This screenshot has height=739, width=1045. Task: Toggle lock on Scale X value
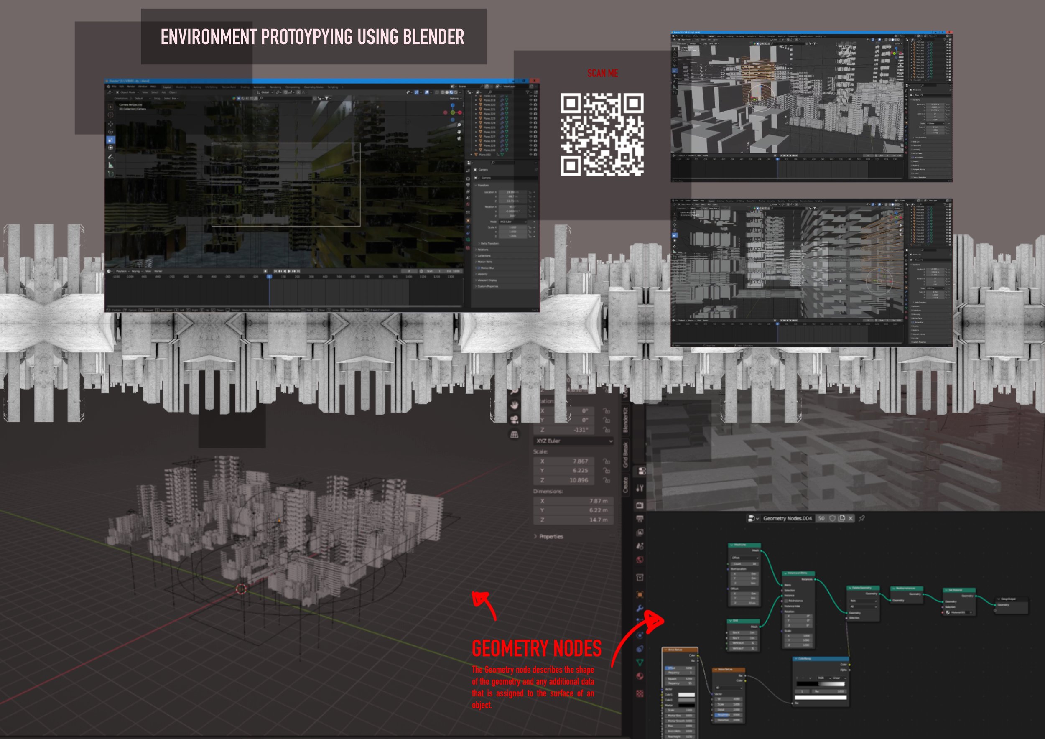coord(606,461)
